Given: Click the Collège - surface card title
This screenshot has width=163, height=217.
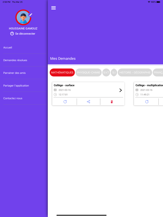Looking at the screenshot, I should coord(64,85).
